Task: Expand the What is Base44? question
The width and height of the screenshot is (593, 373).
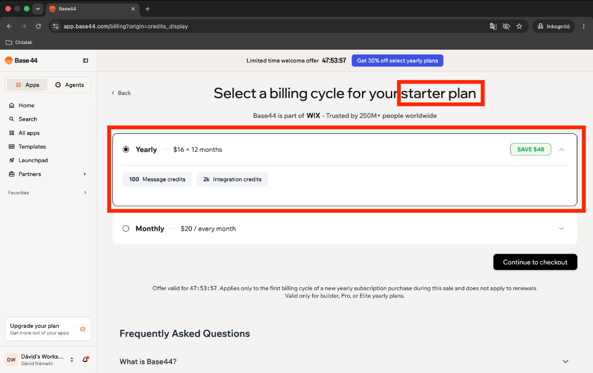Action: [x=344, y=361]
